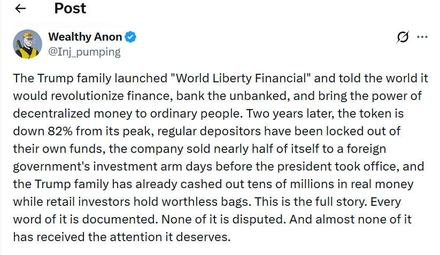Click the Grok icon on the post
Screen dimensions: 440x255
coord(403,37)
